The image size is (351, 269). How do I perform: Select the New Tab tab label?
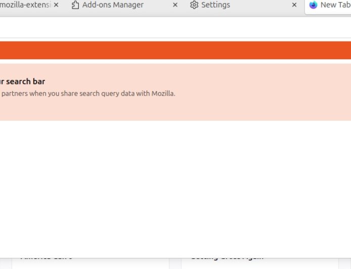pos(335,5)
